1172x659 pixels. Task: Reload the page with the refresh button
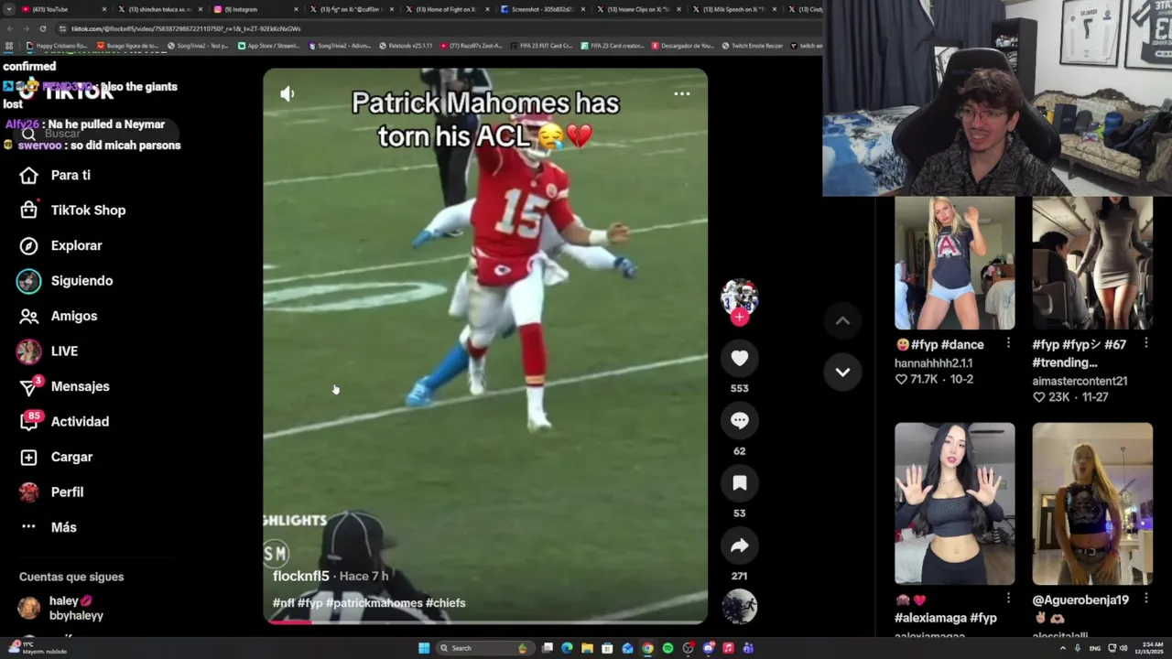pyautogui.click(x=44, y=28)
